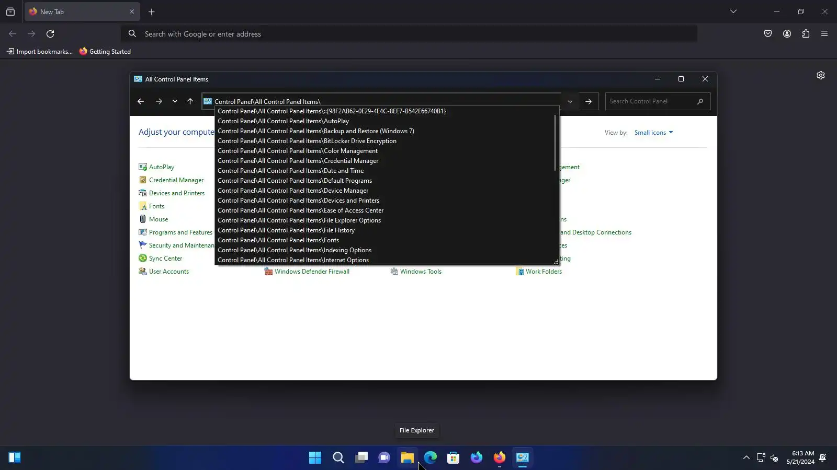This screenshot has height=470, width=837.
Task: Click the address suggestion list scrollbar
Action: click(555, 143)
